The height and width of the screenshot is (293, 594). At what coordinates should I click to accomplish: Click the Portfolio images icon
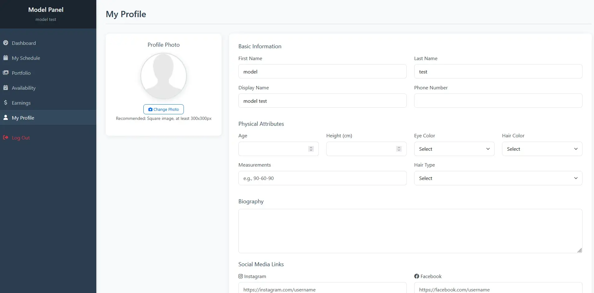[6, 73]
